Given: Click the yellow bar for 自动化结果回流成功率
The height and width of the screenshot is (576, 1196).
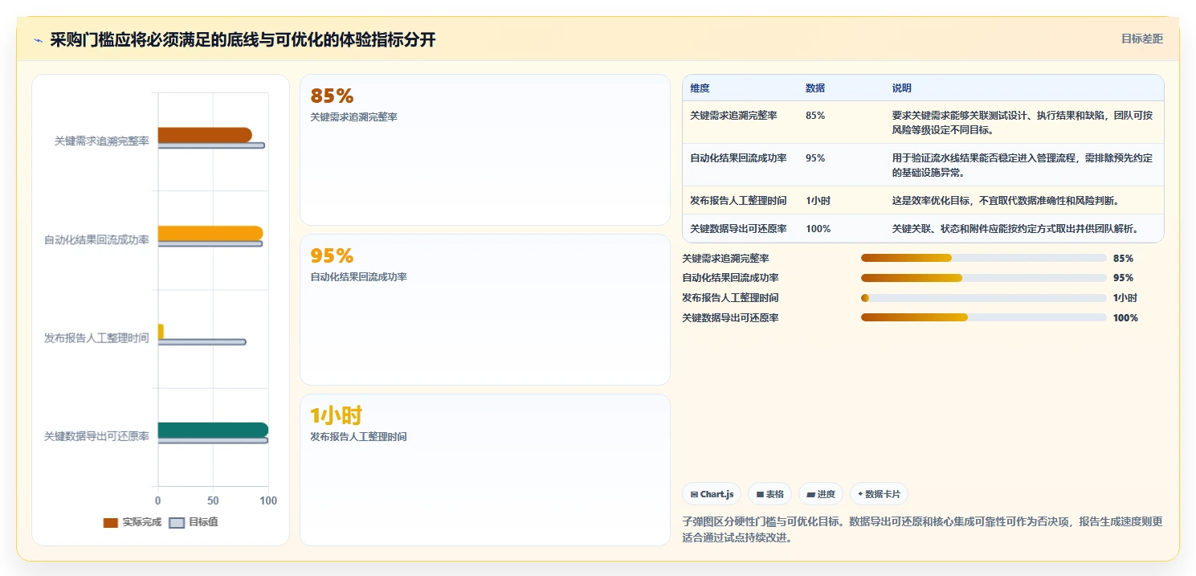Looking at the screenshot, I should click(x=210, y=233).
